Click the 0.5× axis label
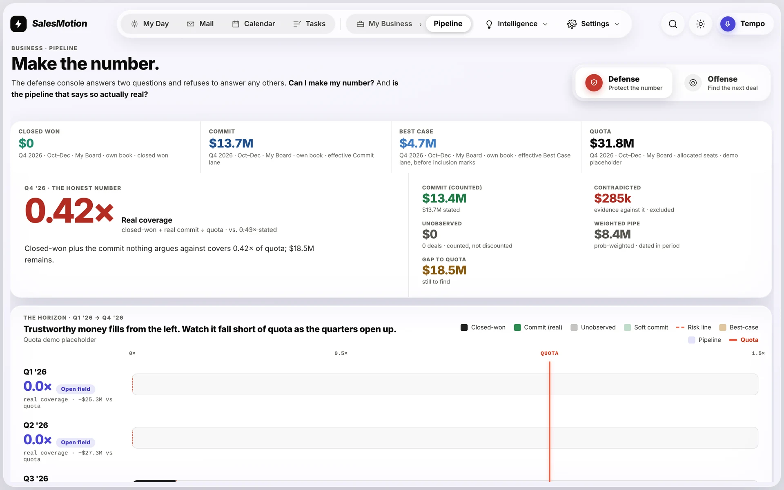This screenshot has height=490, width=784. [x=341, y=353]
